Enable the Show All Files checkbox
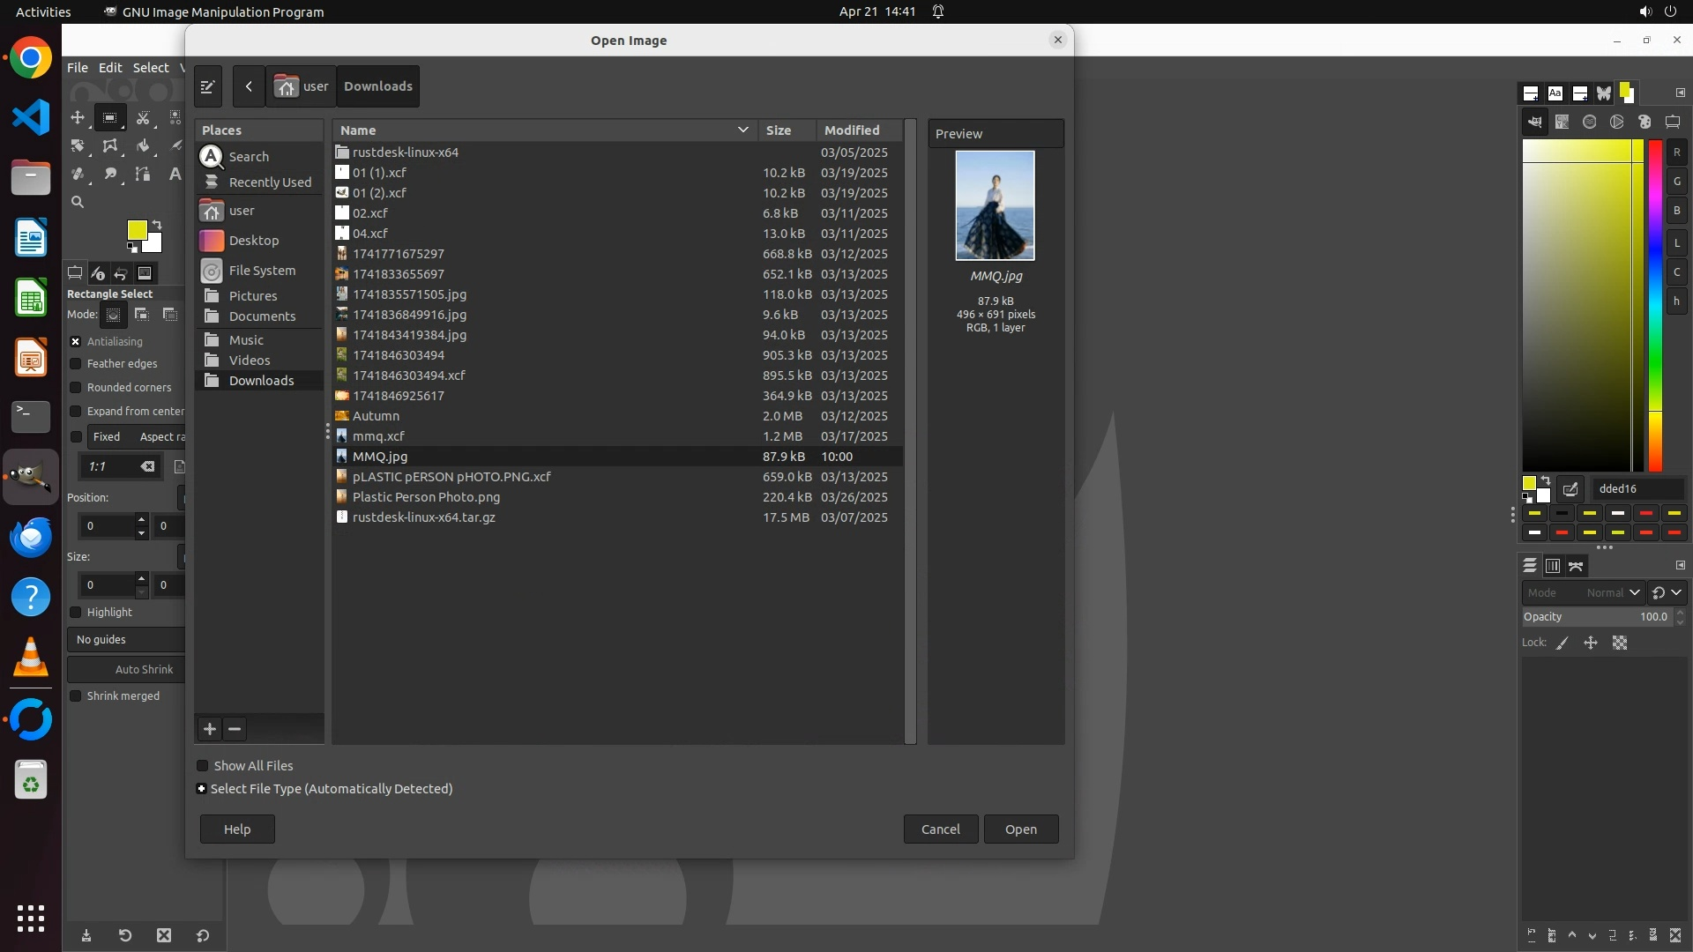1693x952 pixels. pyautogui.click(x=203, y=766)
